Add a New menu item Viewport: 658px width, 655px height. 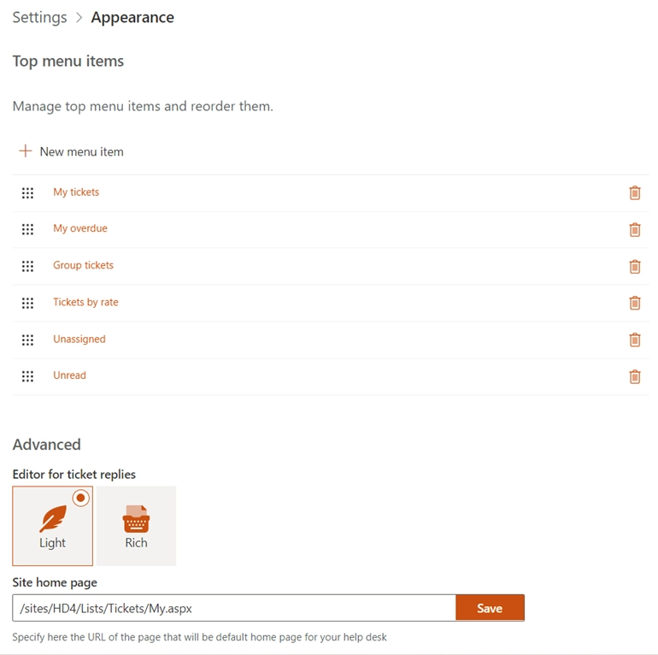pos(71,151)
